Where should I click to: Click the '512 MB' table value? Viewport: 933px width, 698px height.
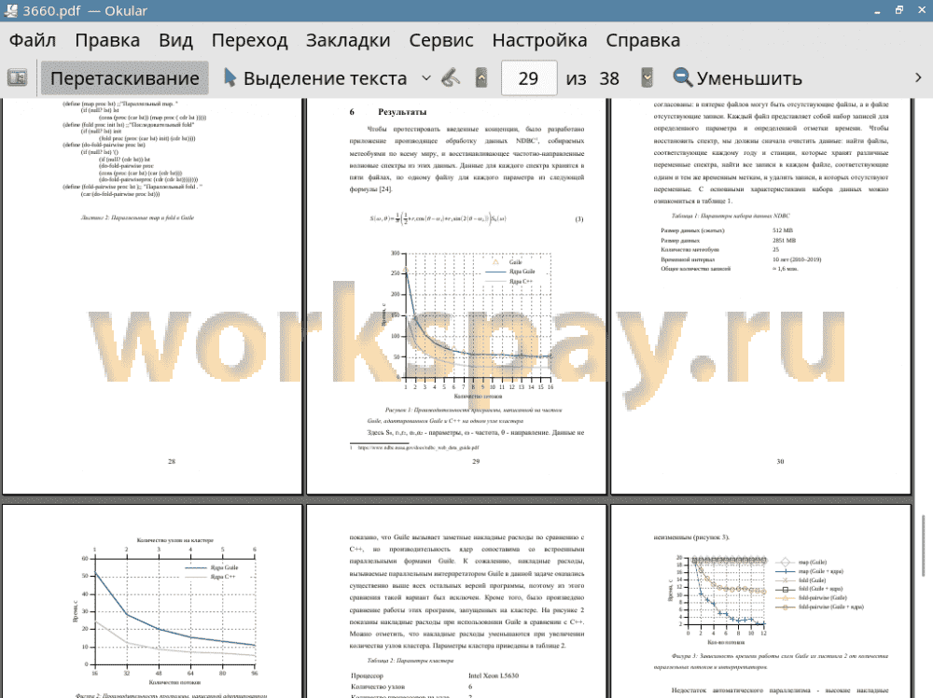click(783, 230)
